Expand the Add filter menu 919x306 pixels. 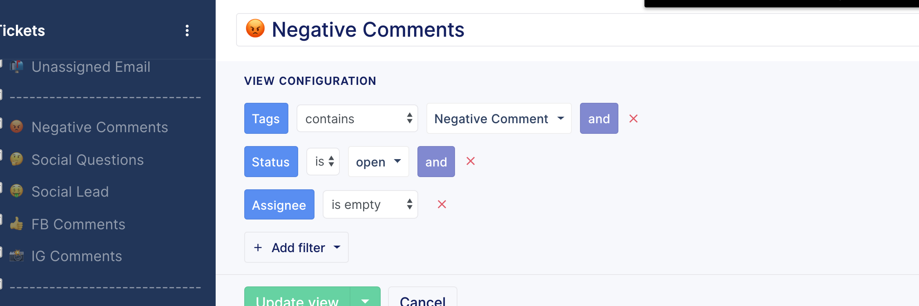coord(296,247)
